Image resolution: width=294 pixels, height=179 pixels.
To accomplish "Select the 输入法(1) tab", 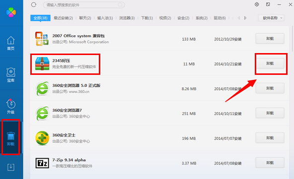I will (x=105, y=18).
